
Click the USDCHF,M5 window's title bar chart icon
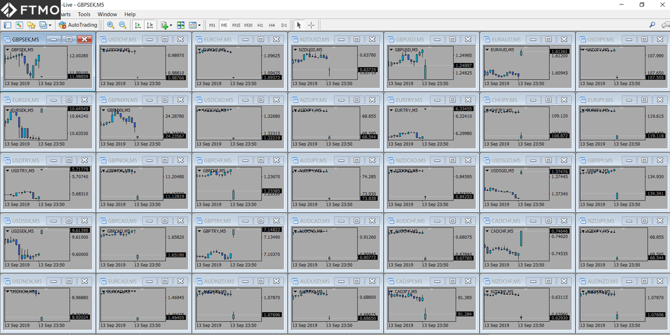[103, 40]
